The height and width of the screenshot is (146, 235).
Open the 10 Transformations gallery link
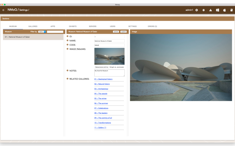[103, 123]
